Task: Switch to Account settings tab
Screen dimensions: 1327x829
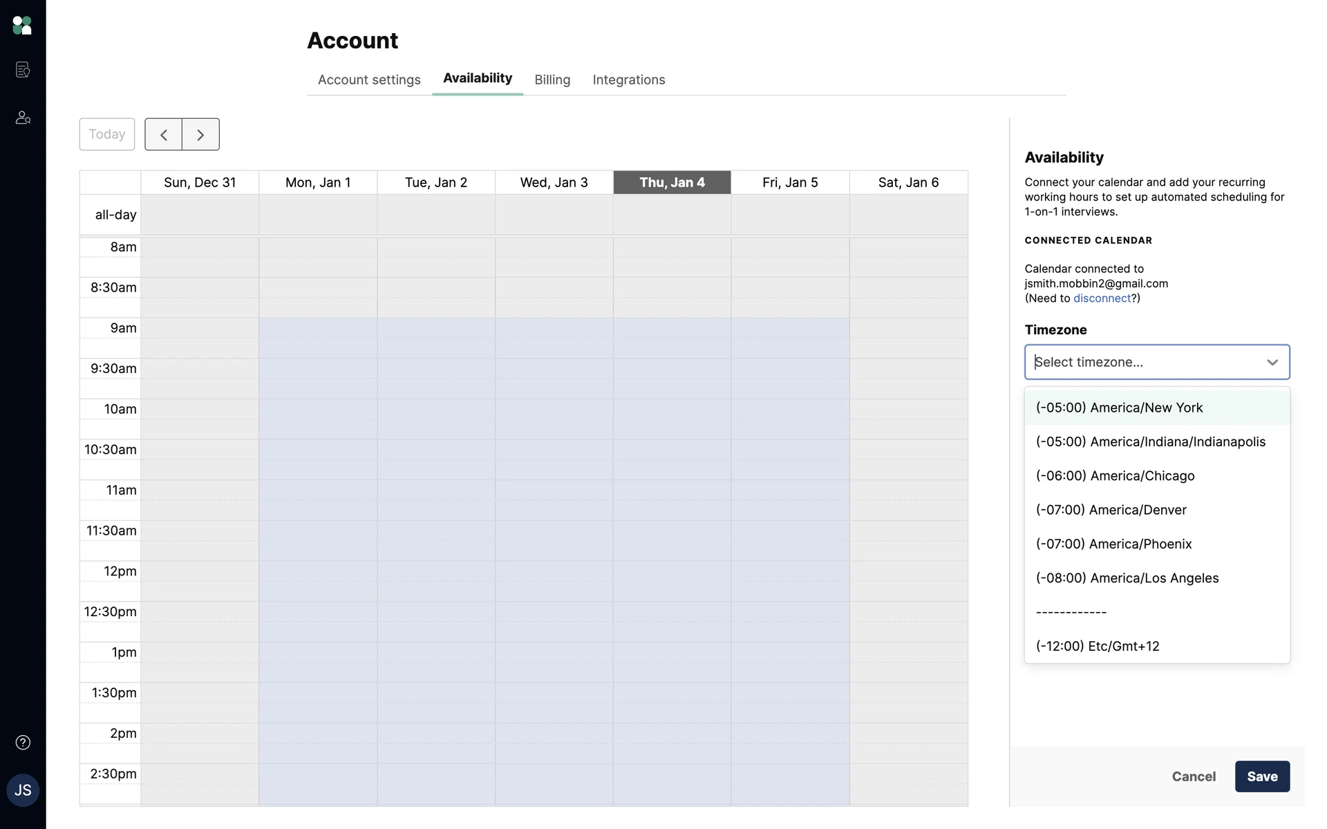Action: click(x=369, y=80)
